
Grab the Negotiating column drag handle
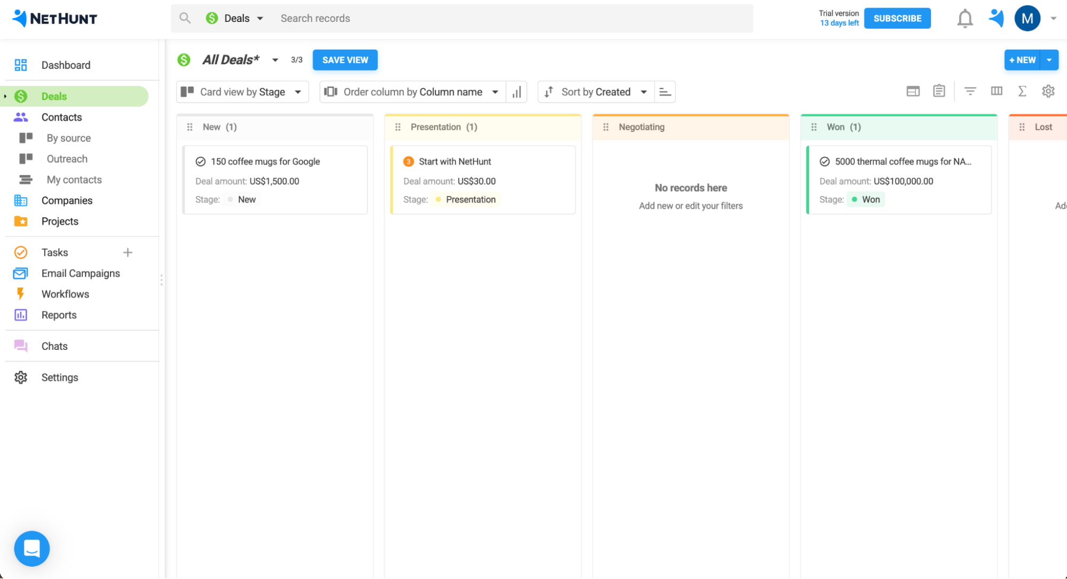(606, 127)
